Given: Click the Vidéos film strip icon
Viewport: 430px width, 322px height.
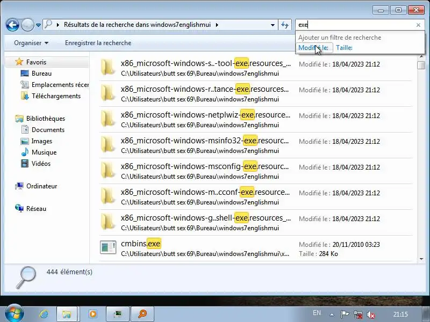Looking at the screenshot, I should (x=25, y=164).
